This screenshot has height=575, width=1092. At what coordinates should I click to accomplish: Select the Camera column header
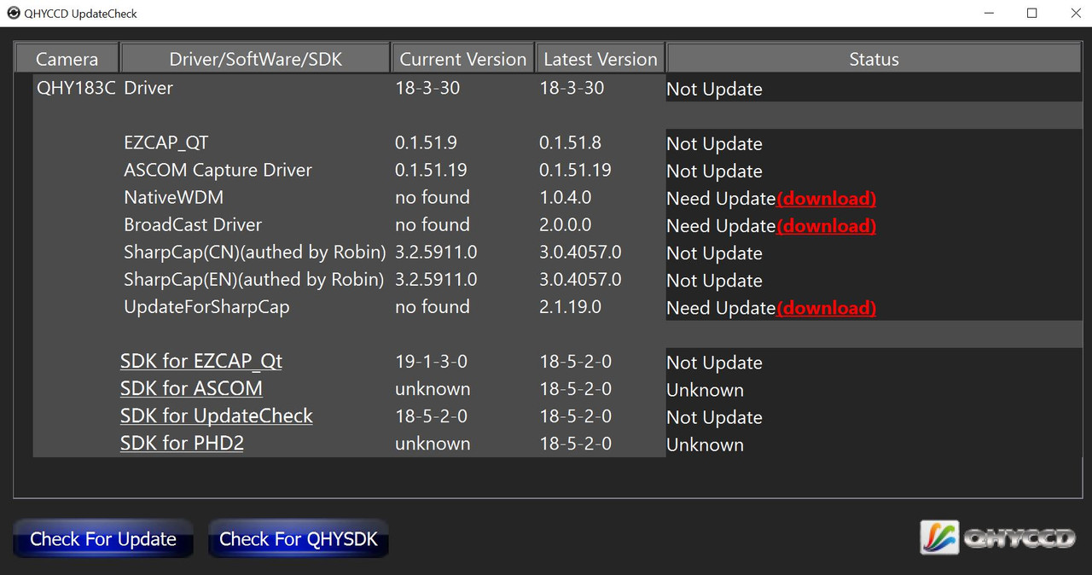[67, 59]
